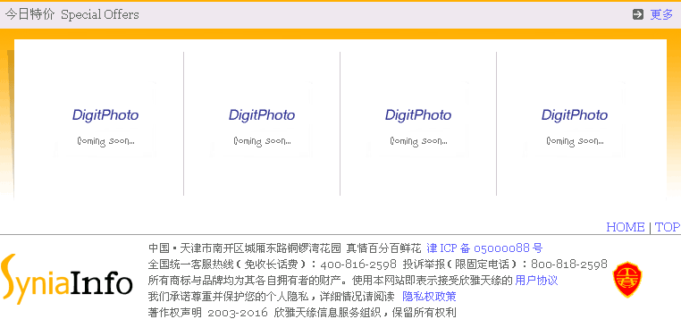This screenshot has height=336, width=681.
Task: Open the 隐私权政策 privacy policy link
Action: (429, 297)
